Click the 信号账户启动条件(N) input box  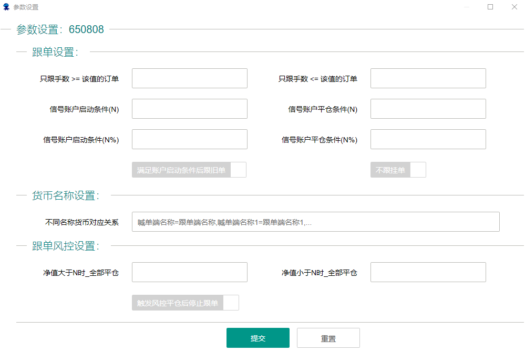point(189,109)
